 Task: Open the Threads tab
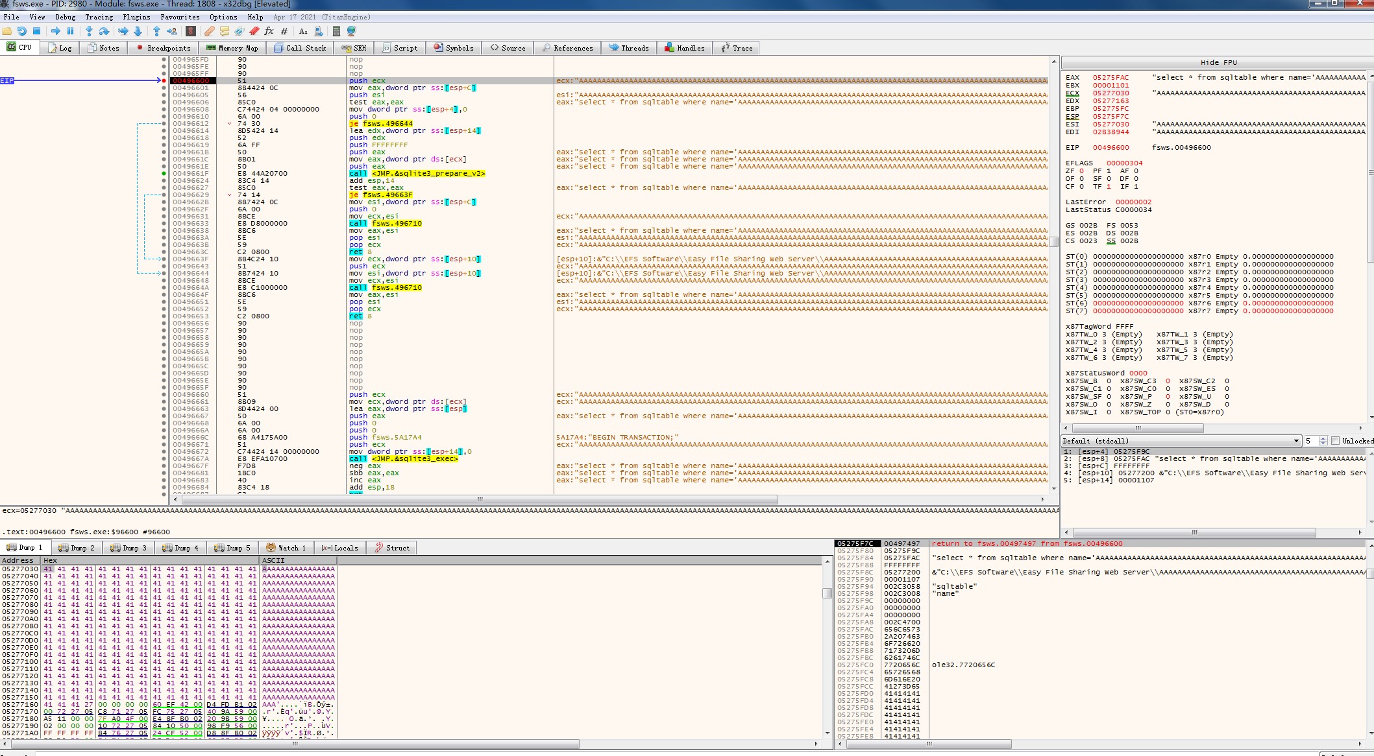coord(629,48)
